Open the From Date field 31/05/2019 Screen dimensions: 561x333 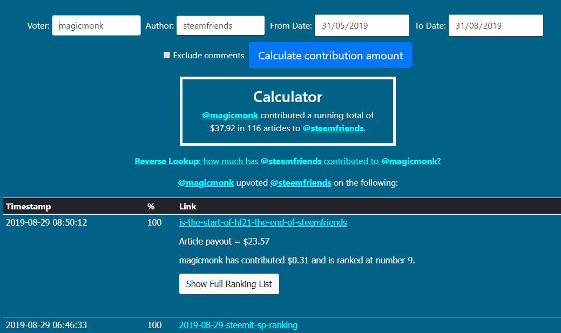(x=362, y=25)
